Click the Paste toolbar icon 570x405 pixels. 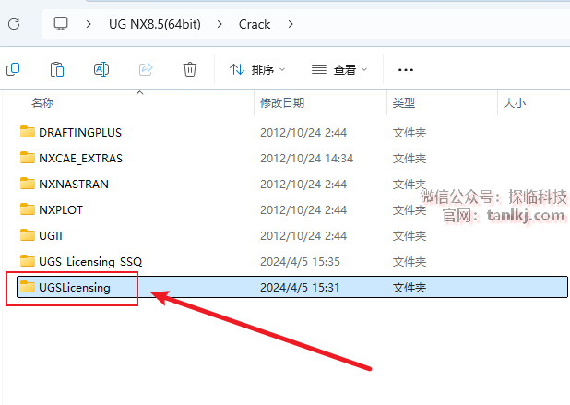tap(57, 69)
